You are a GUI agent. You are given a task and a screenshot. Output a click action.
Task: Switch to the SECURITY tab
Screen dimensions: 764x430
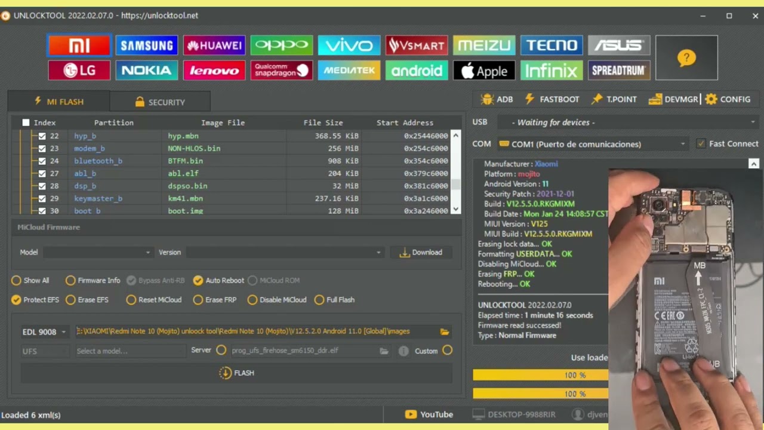[160, 102]
